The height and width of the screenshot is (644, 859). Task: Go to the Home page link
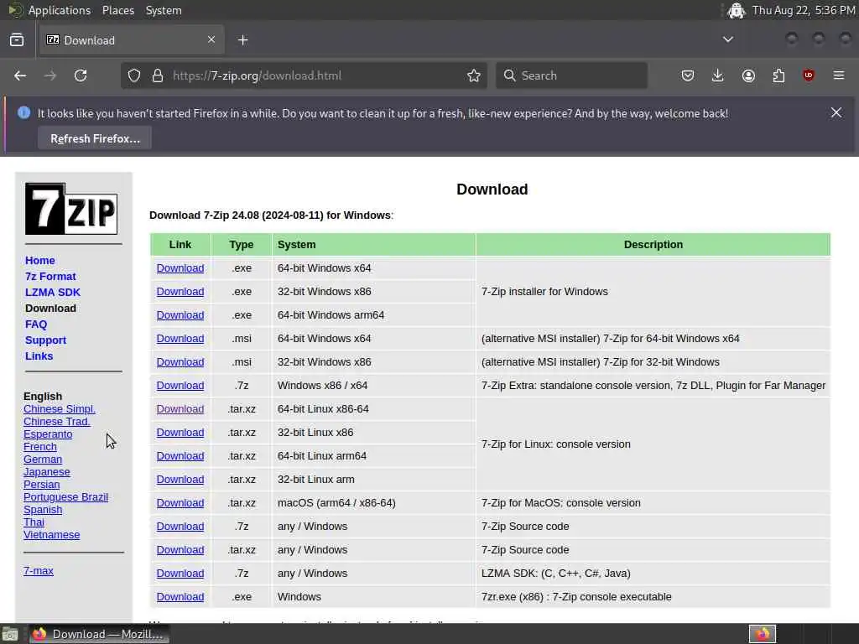(40, 261)
